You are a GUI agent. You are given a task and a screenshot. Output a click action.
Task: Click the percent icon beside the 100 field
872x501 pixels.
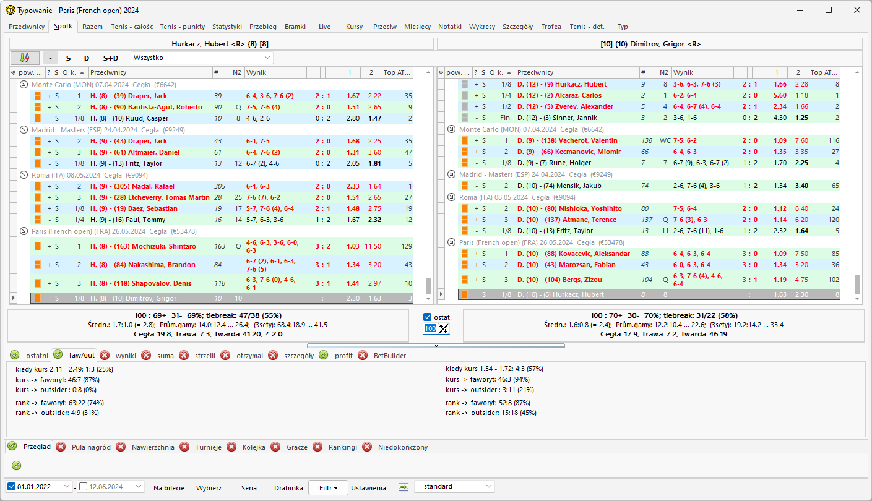pyautogui.click(x=444, y=328)
